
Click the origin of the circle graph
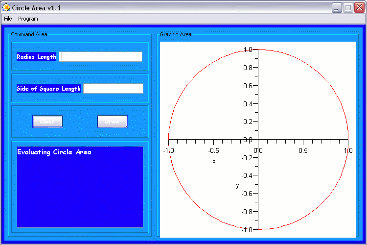click(258, 140)
